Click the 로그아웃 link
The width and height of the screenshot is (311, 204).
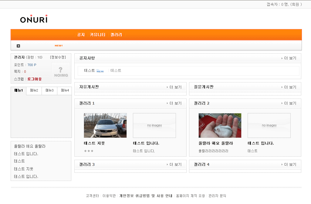35,79
